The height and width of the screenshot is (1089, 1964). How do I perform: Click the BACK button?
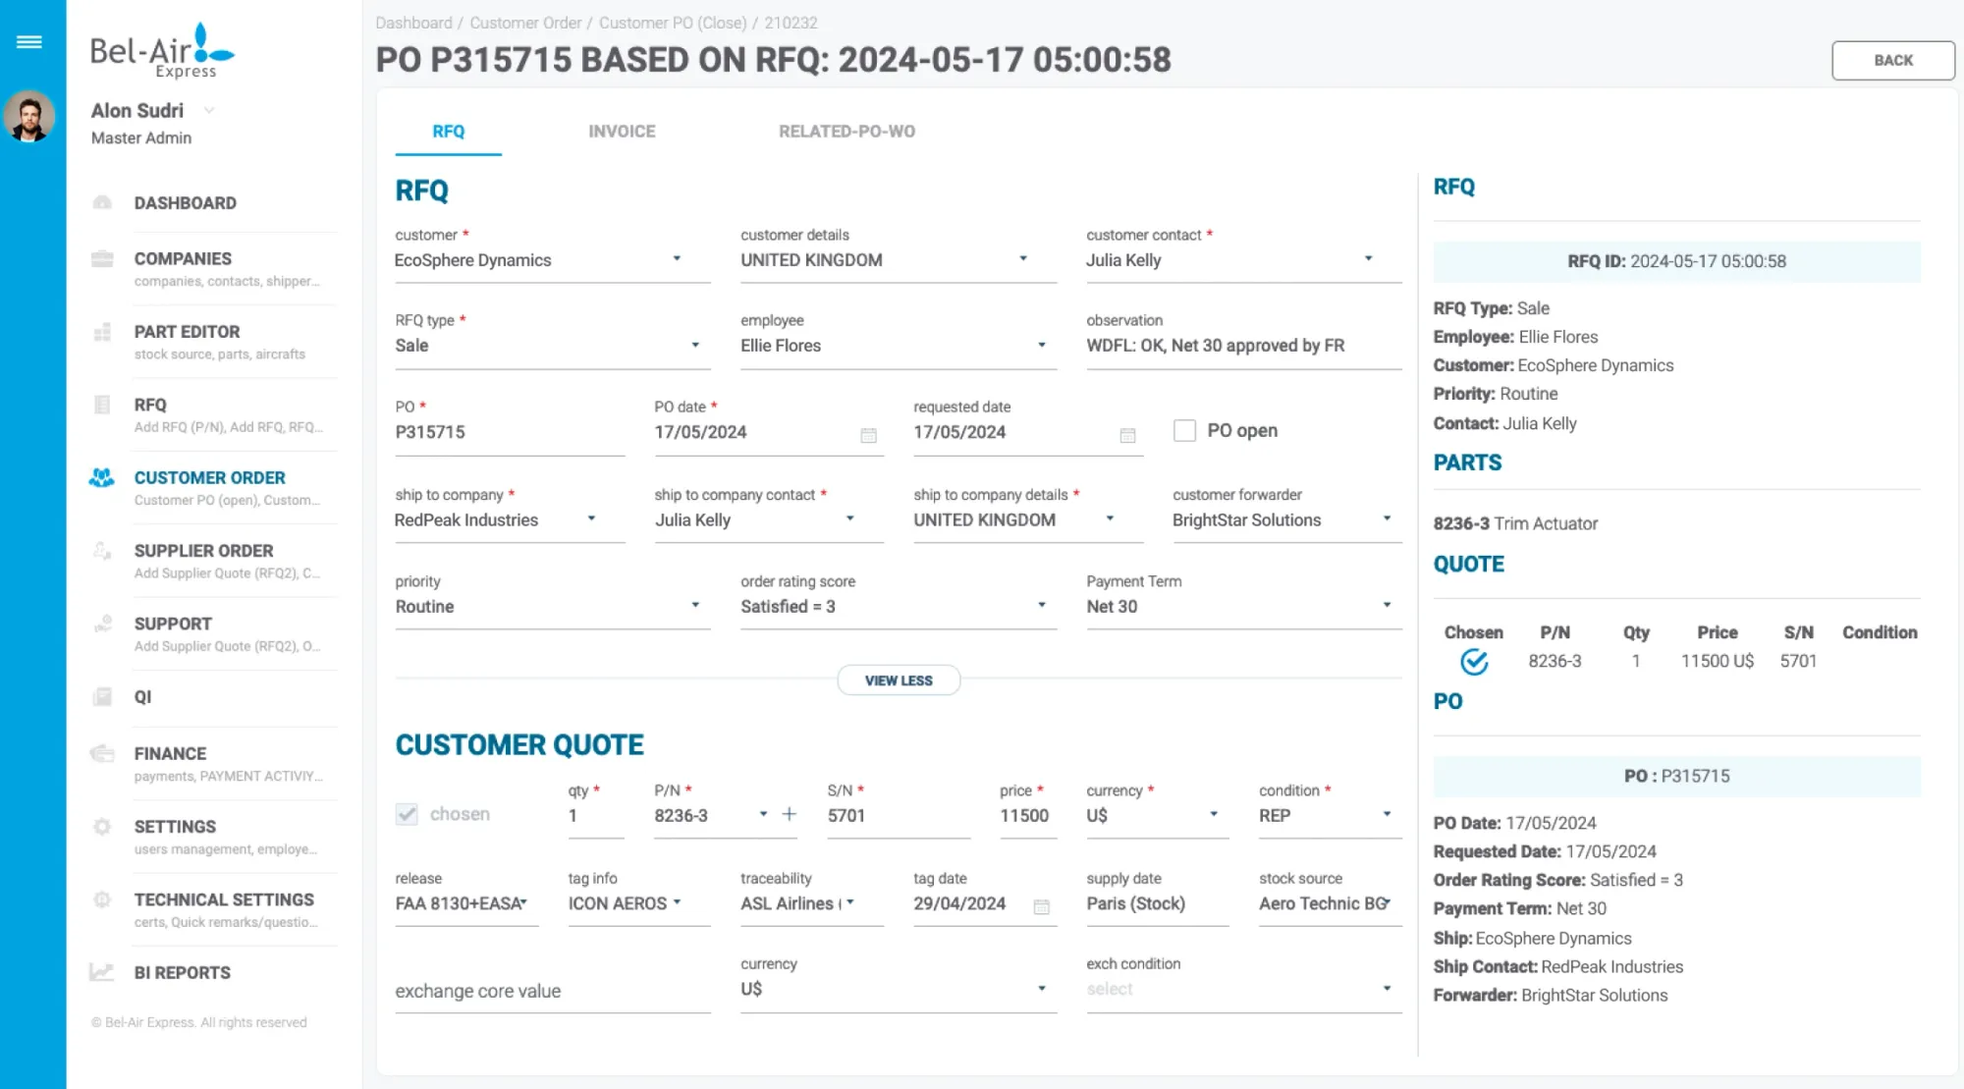click(1892, 60)
